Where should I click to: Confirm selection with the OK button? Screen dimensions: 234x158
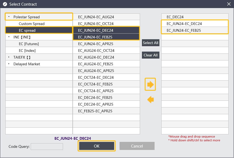97,146
